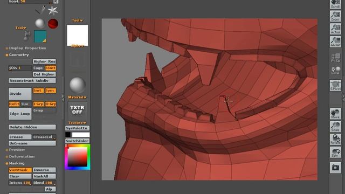Click the UnCrease button
The height and width of the screenshot is (194, 345).
(32, 143)
